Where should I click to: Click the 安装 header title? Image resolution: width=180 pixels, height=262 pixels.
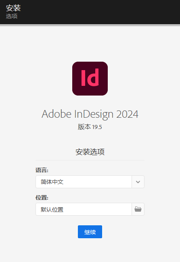[x=13, y=8]
